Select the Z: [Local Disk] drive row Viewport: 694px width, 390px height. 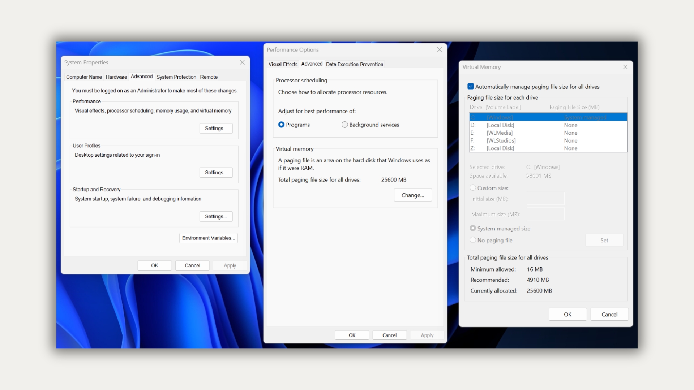coord(548,148)
